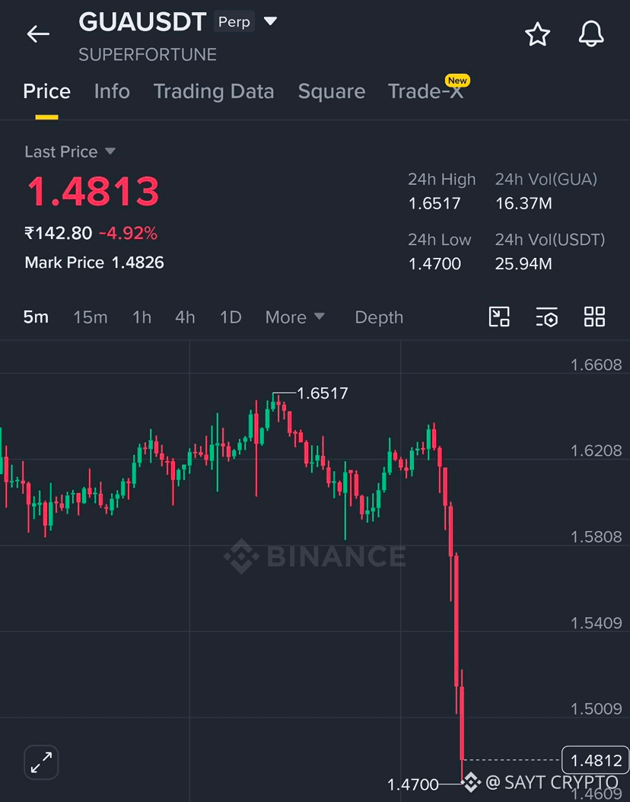This screenshot has height=802, width=630.
Task: Open the GUAUSDT pair selector dropdown arrow
Action: (x=270, y=21)
